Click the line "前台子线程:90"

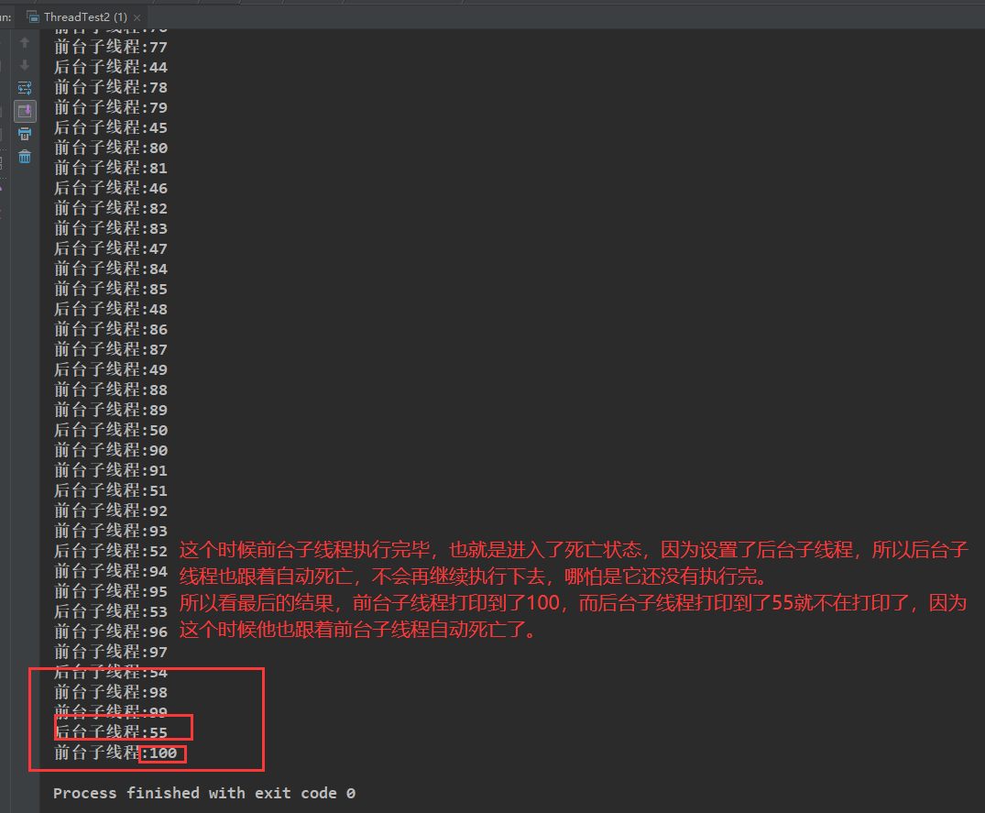pyautogui.click(x=111, y=450)
